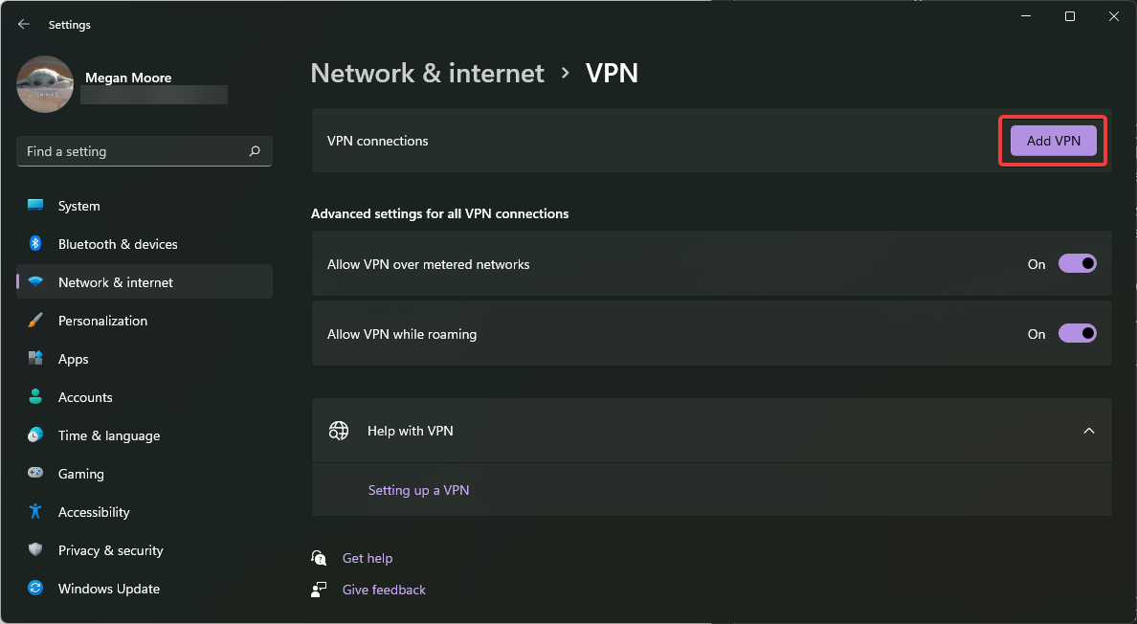Select the System icon in the sidebar

35,205
